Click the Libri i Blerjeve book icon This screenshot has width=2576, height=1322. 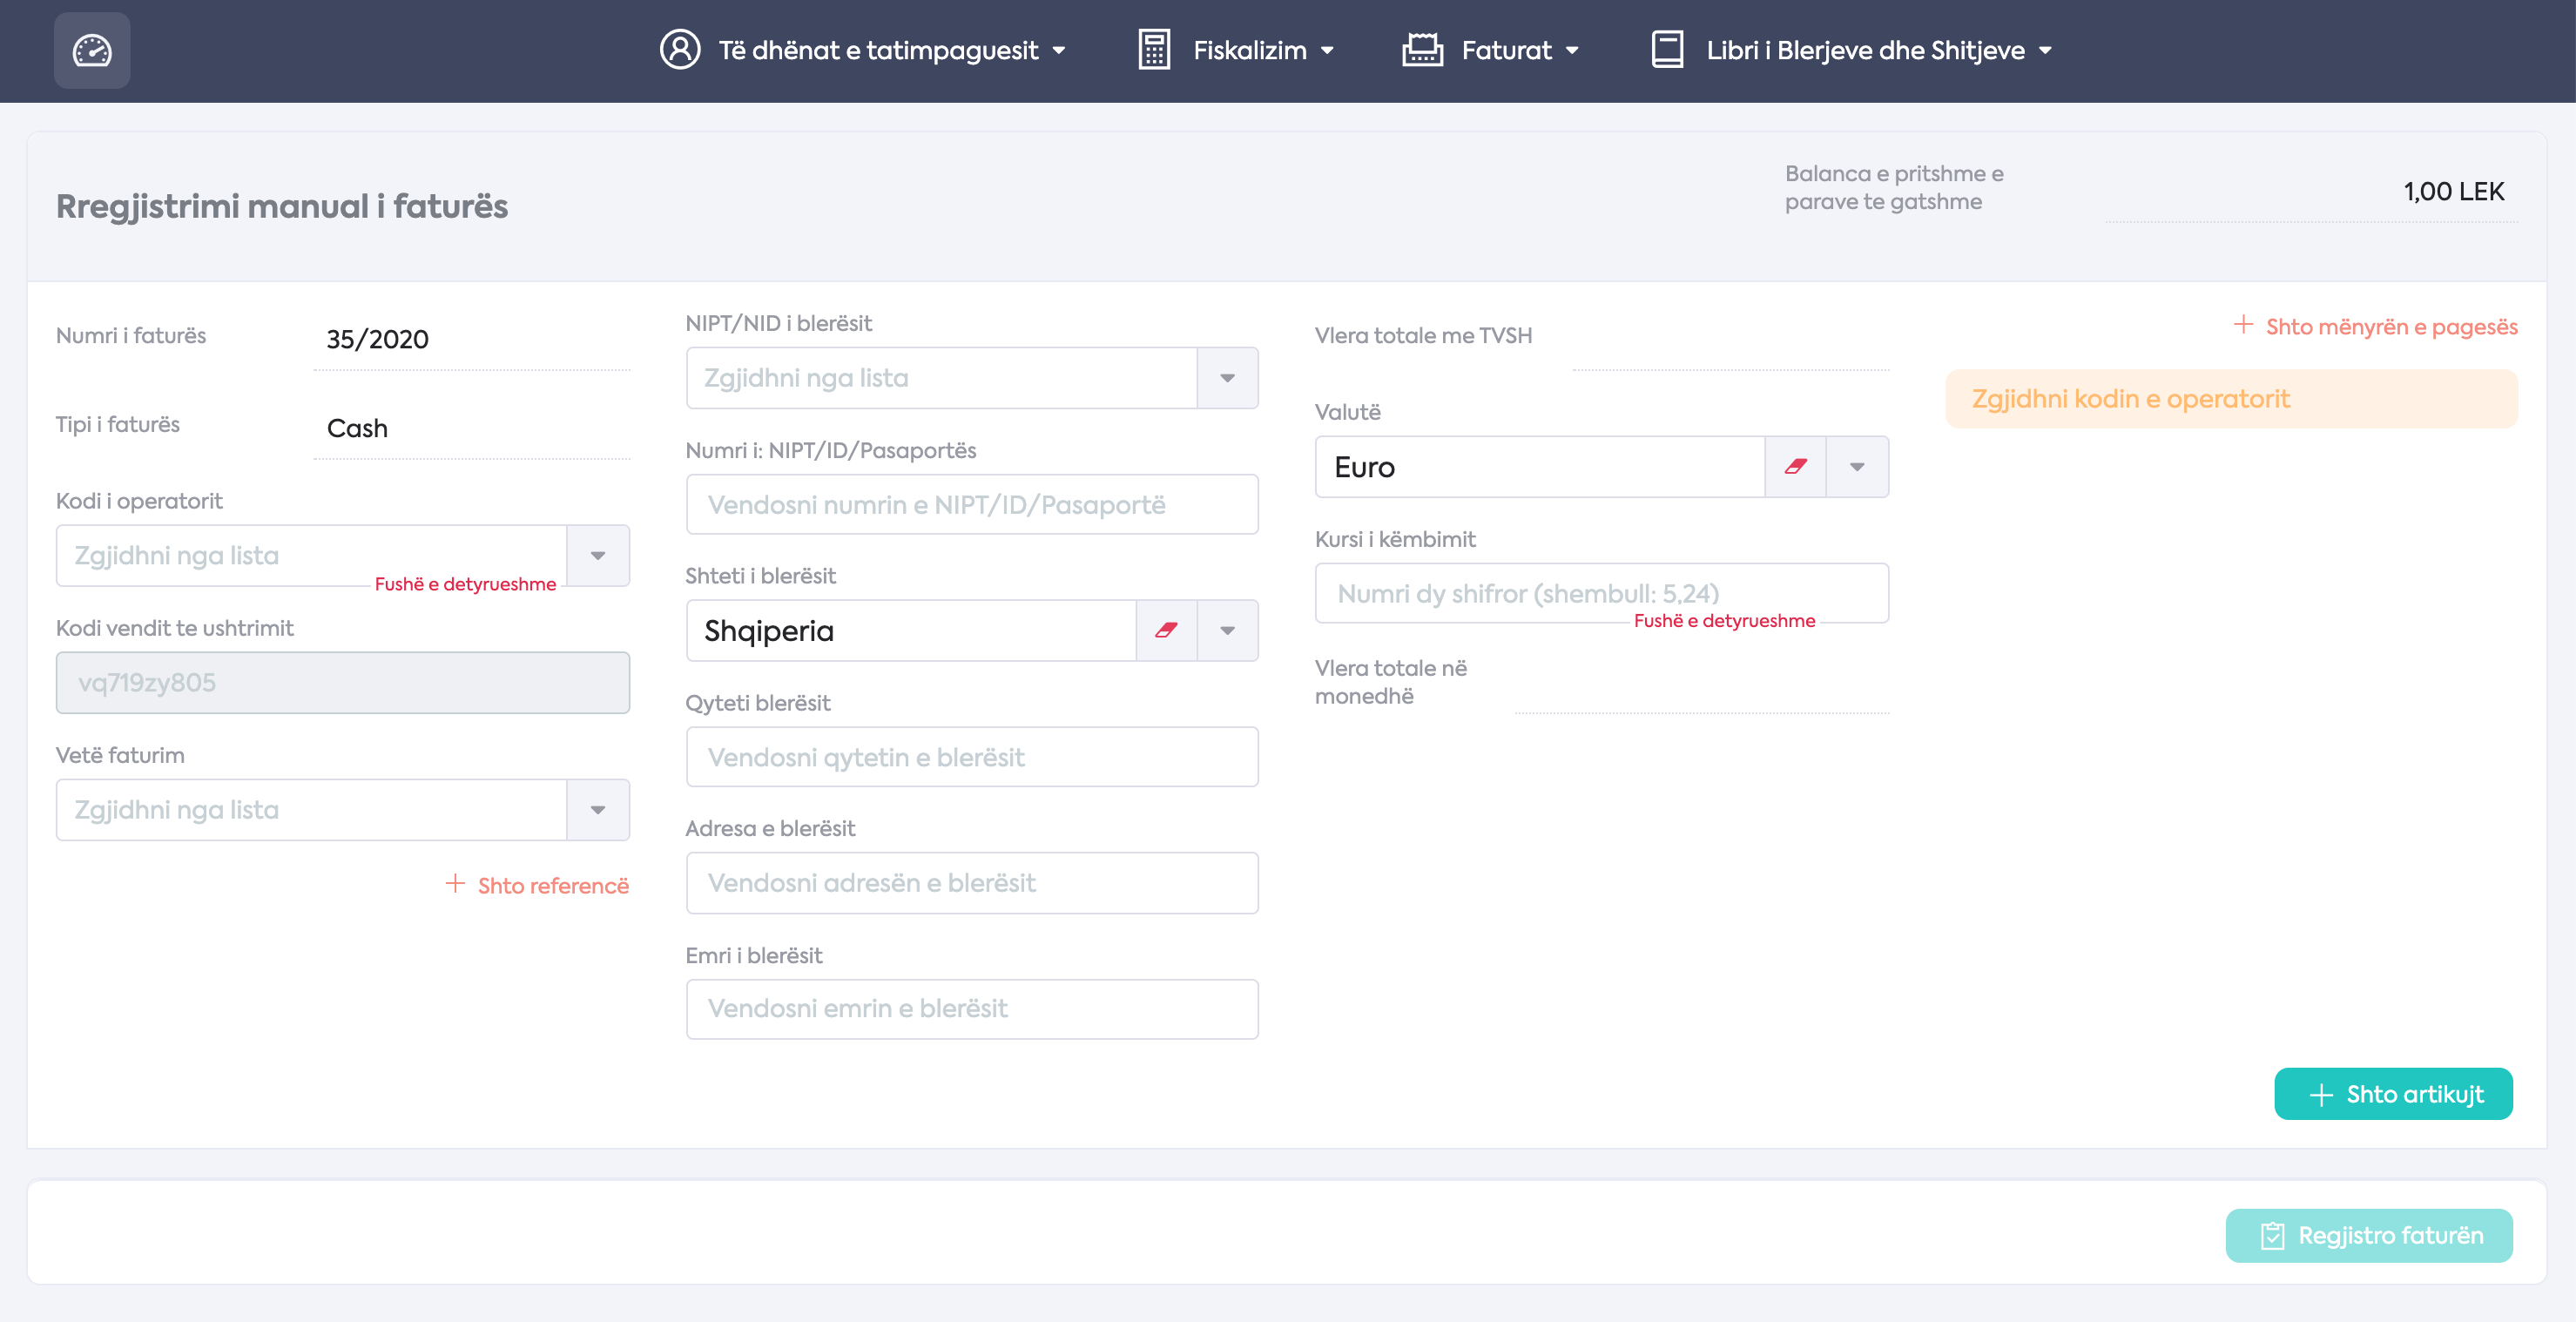pyautogui.click(x=1667, y=50)
